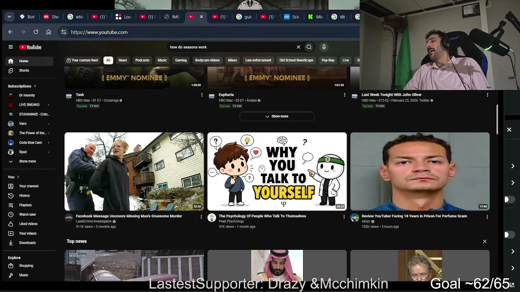Screen dimensions: 520x292
Task: Open options for Review YouTuber perfume video
Action: (x=487, y=217)
